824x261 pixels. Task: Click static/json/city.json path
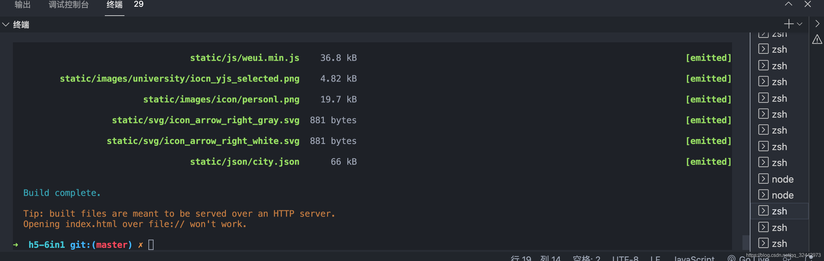[245, 162]
